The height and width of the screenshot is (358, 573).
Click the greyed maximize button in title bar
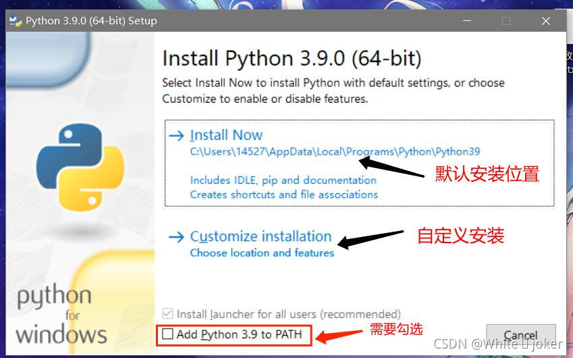coord(506,21)
